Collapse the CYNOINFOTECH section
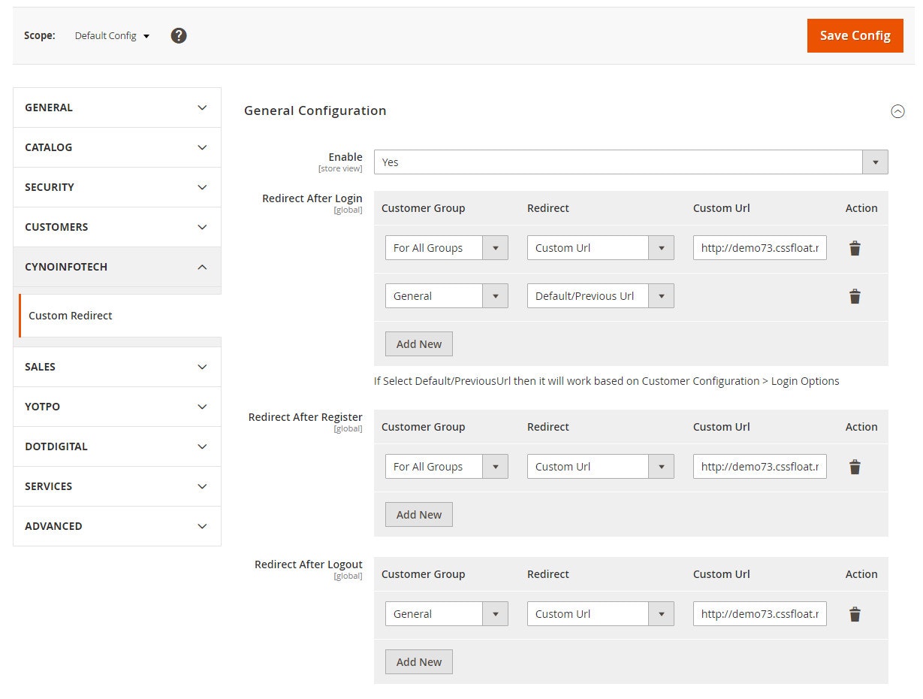 (116, 266)
